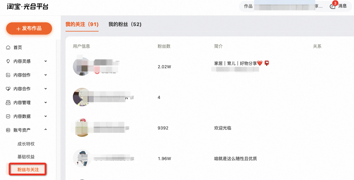Click the home icon beside 首页

coord(8,47)
